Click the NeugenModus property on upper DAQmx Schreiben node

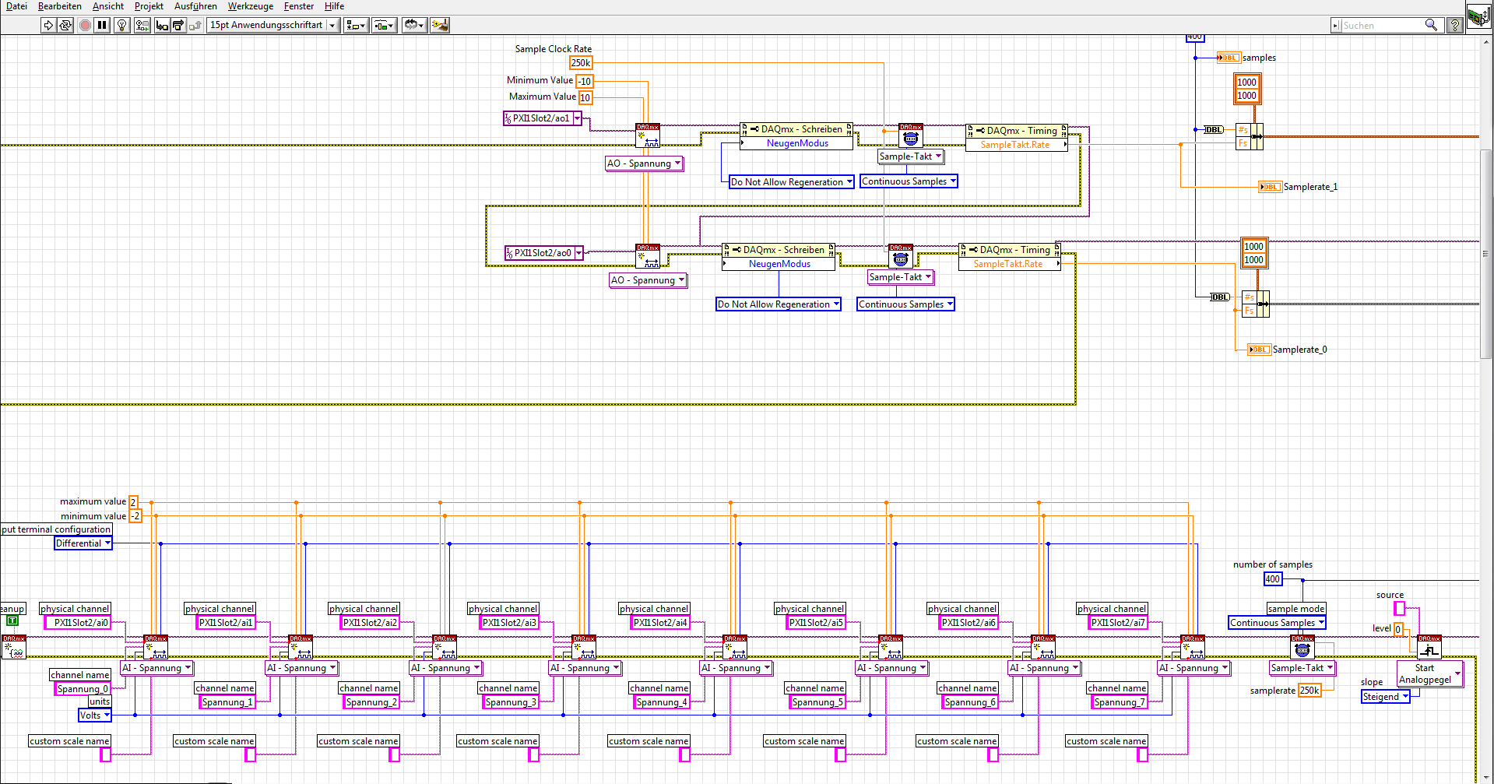coord(797,143)
